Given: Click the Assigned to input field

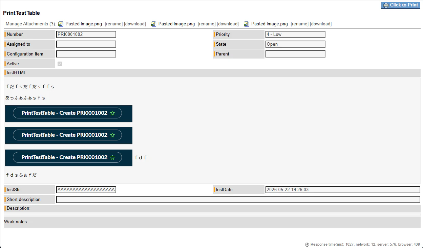Looking at the screenshot, I should click(x=86, y=44).
